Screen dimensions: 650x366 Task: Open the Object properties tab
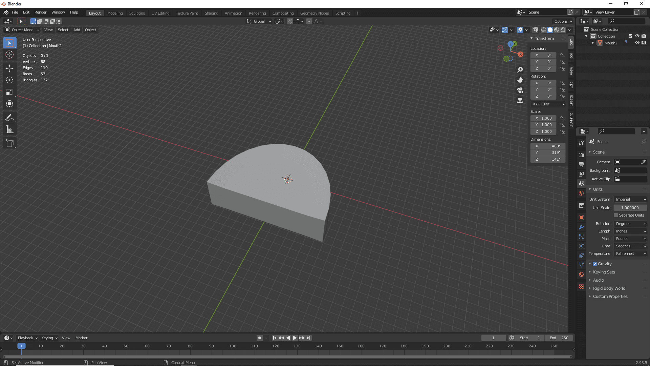point(581,218)
